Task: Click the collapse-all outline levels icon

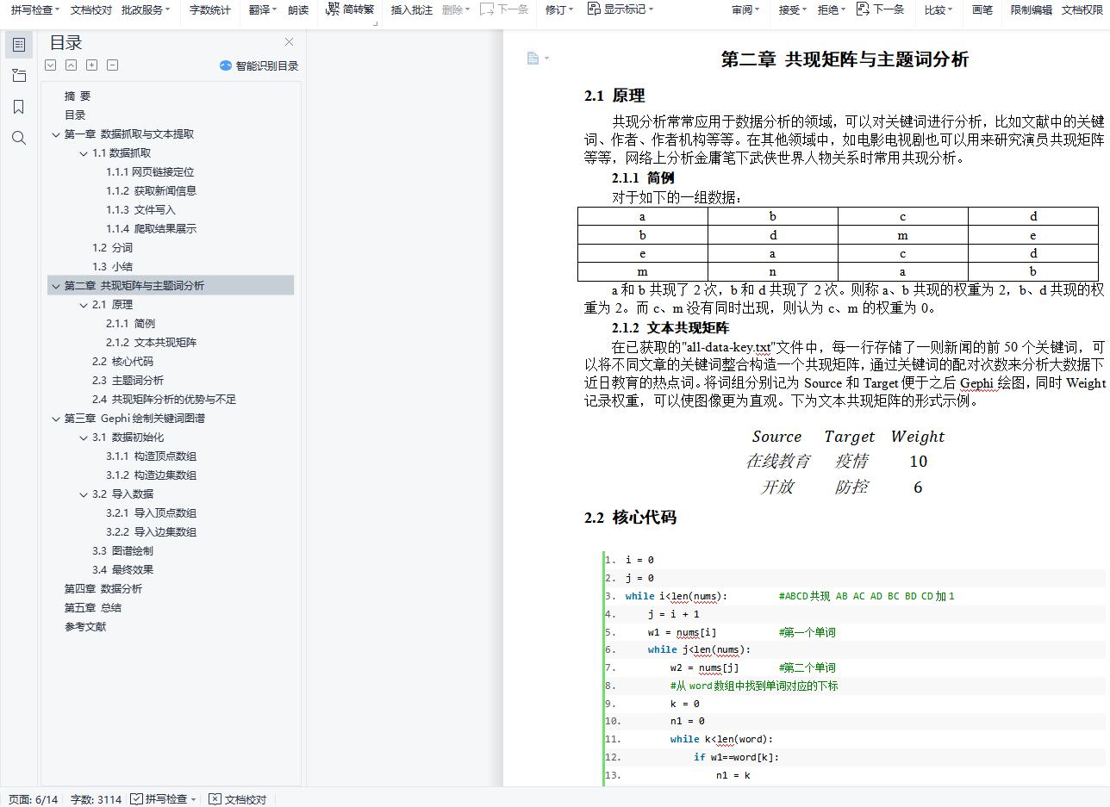Action: (x=72, y=65)
